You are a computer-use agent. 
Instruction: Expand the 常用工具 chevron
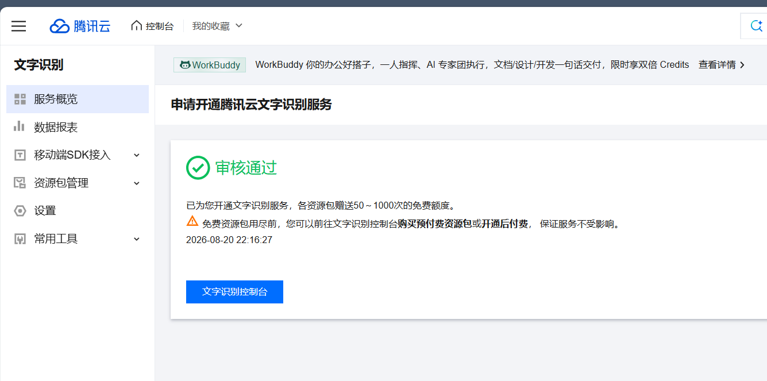tap(137, 239)
